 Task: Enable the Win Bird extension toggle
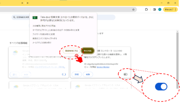click(x=126, y=74)
